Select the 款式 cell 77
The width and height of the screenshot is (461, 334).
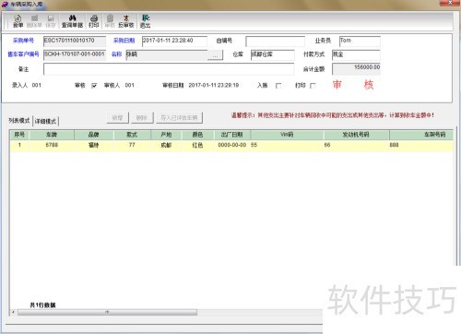[x=132, y=145]
